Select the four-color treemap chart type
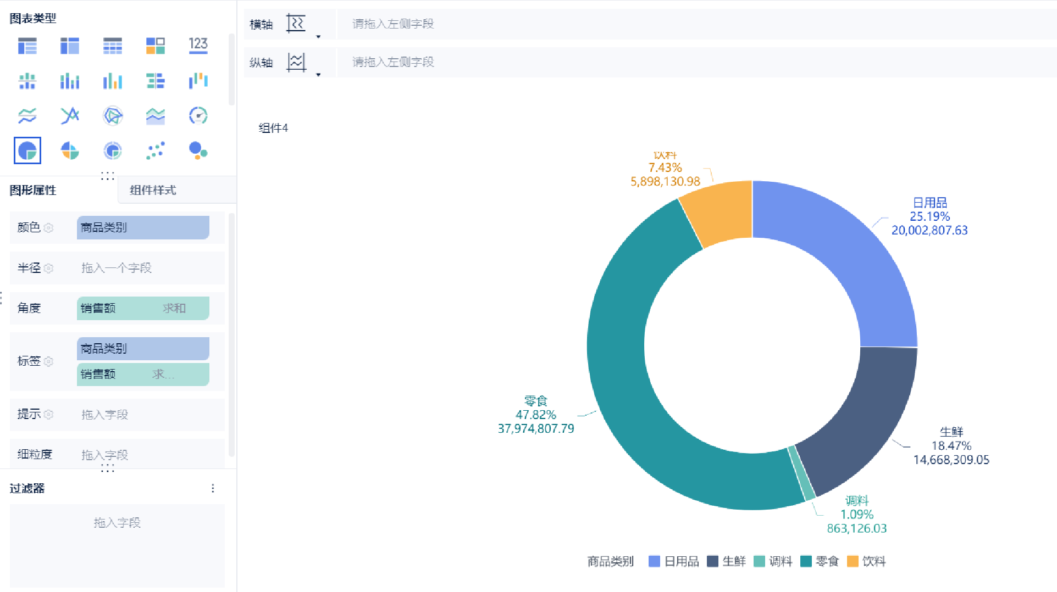The width and height of the screenshot is (1057, 592). [156, 46]
